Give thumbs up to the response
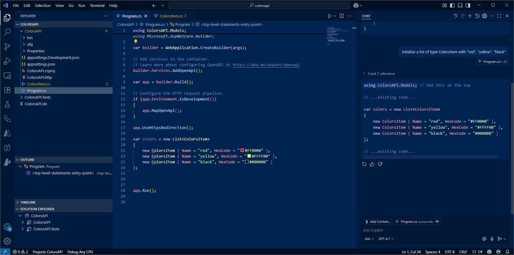Viewport: 514px width, 255px height. (x=372, y=164)
